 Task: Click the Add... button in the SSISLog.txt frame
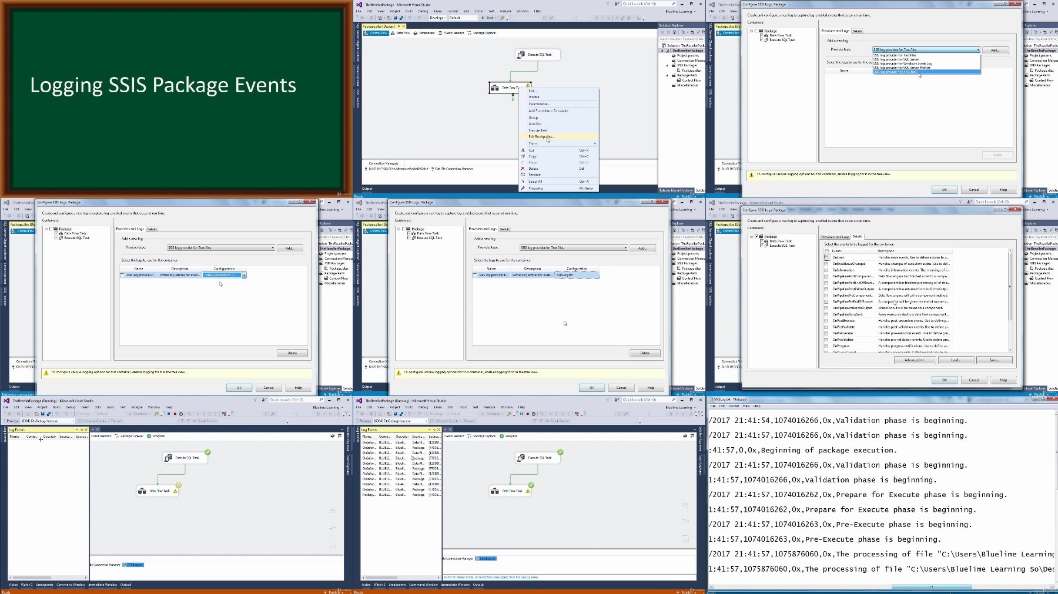[x=642, y=248]
